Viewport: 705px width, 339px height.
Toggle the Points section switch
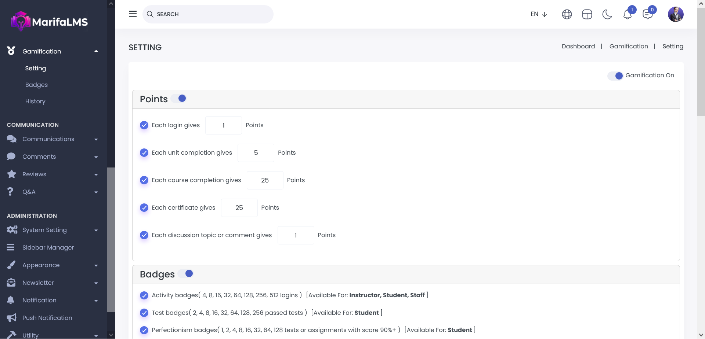[179, 99]
